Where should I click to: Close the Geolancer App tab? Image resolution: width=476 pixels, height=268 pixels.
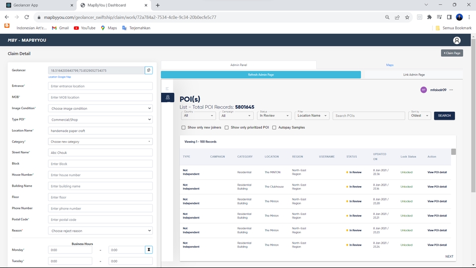(71, 5)
